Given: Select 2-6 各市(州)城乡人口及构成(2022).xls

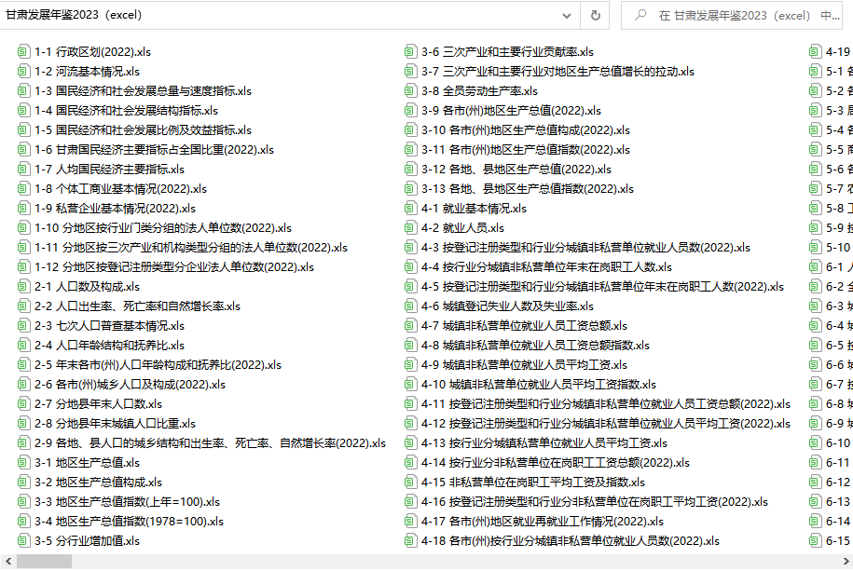Looking at the screenshot, I should pos(130,385).
